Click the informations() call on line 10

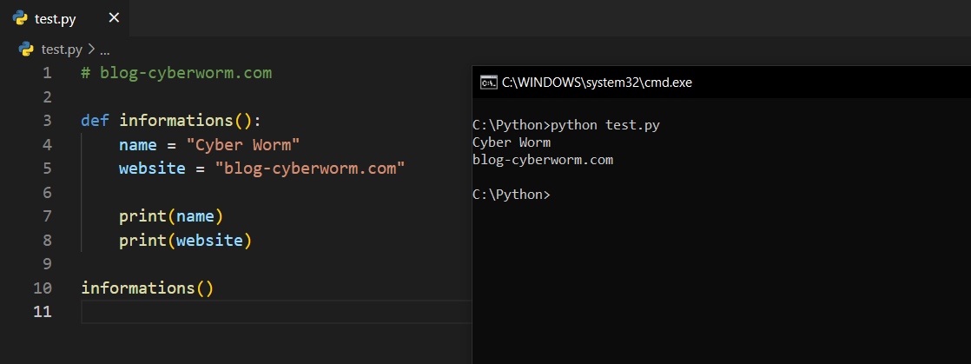pyautogui.click(x=147, y=288)
